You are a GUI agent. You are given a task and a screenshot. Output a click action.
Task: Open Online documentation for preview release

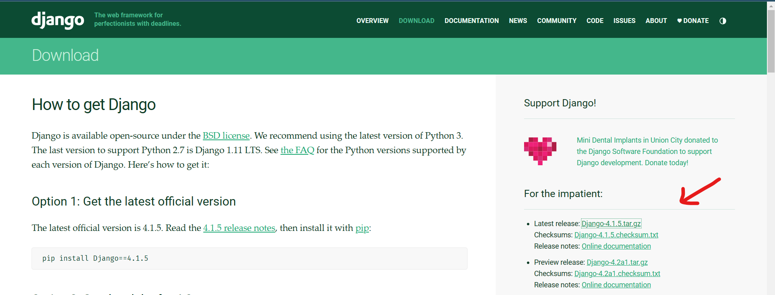pyautogui.click(x=616, y=285)
